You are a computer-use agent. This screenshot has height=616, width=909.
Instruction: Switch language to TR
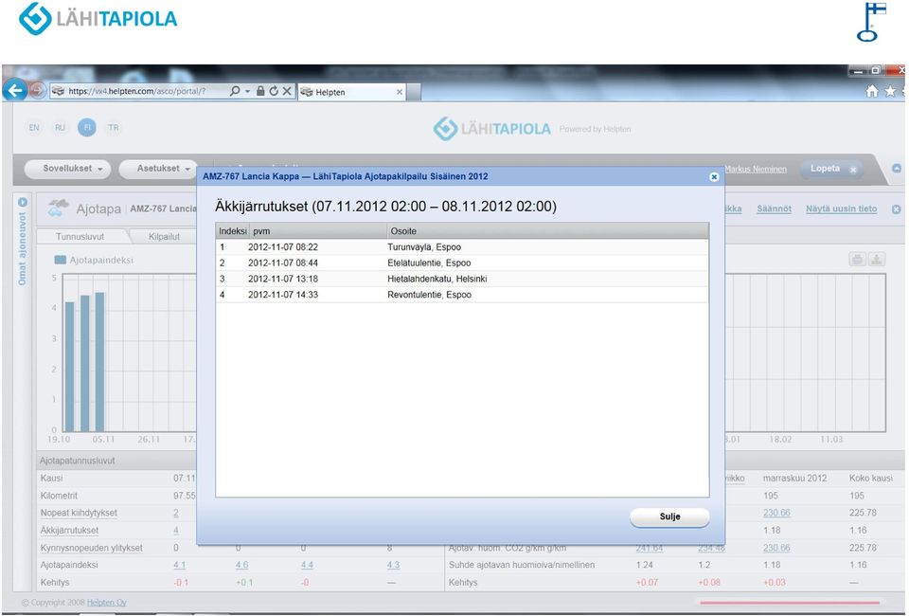(x=113, y=128)
